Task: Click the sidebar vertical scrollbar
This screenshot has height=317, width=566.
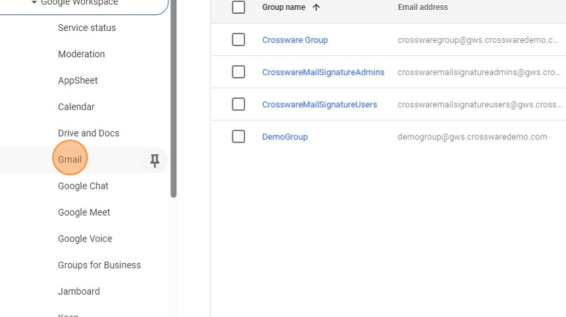Action: coord(174,99)
